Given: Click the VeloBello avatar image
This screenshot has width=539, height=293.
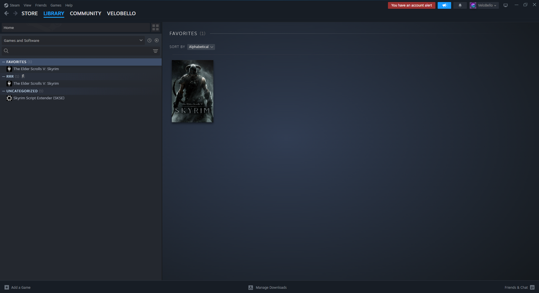Looking at the screenshot, I should tap(473, 5).
